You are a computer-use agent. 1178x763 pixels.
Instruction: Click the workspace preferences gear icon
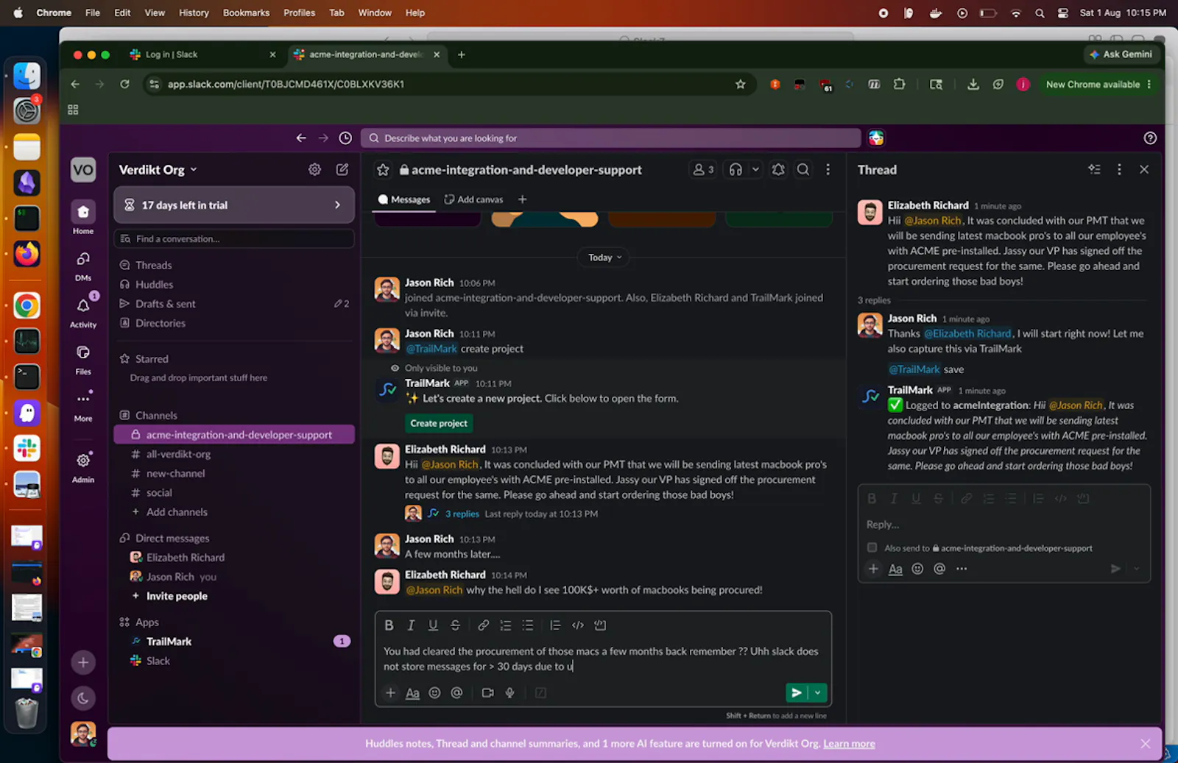coord(314,170)
